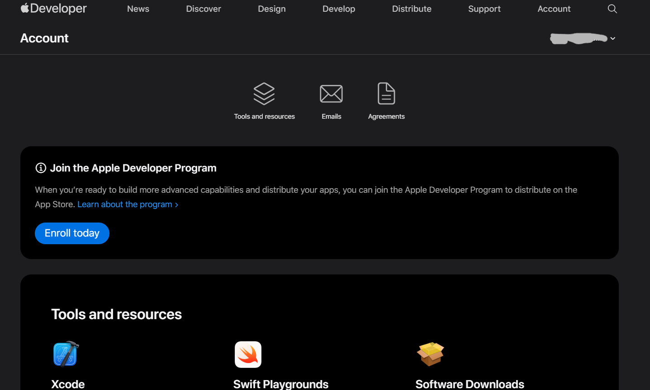The width and height of the screenshot is (650, 390).
Task: Click the info icon beside Join heading
Action: coord(41,168)
